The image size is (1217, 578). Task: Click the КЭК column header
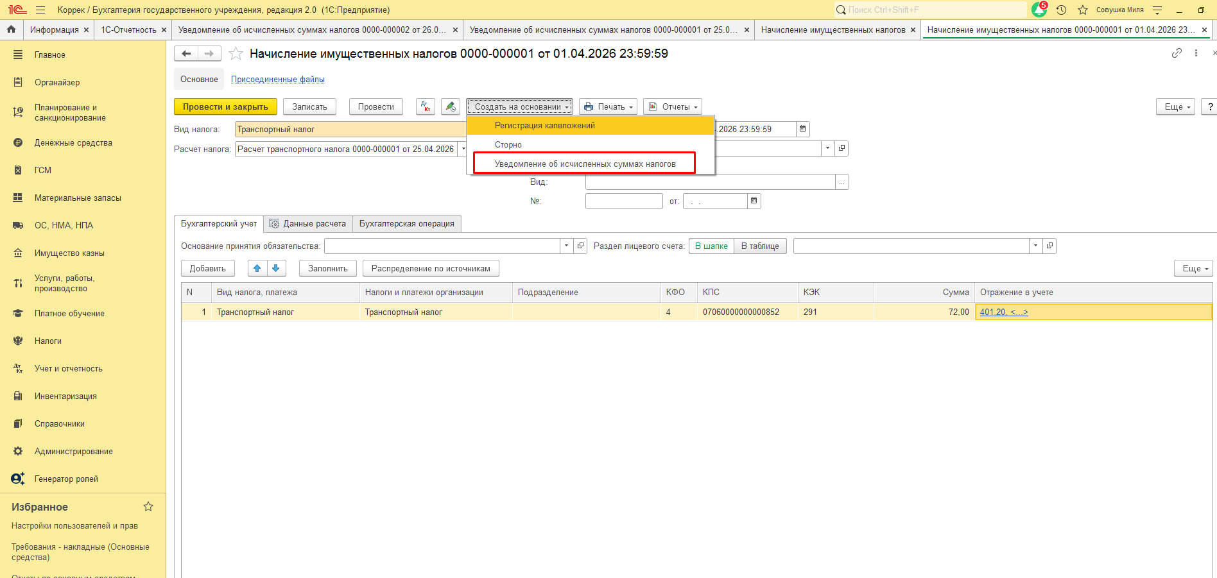click(x=836, y=292)
